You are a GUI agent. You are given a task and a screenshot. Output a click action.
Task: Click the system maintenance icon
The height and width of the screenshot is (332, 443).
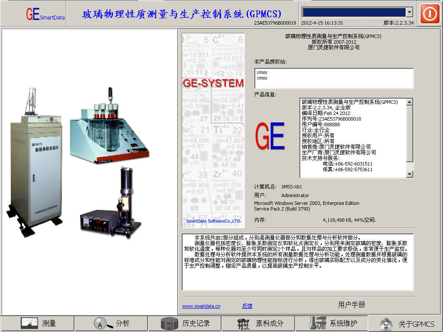tap(317, 323)
